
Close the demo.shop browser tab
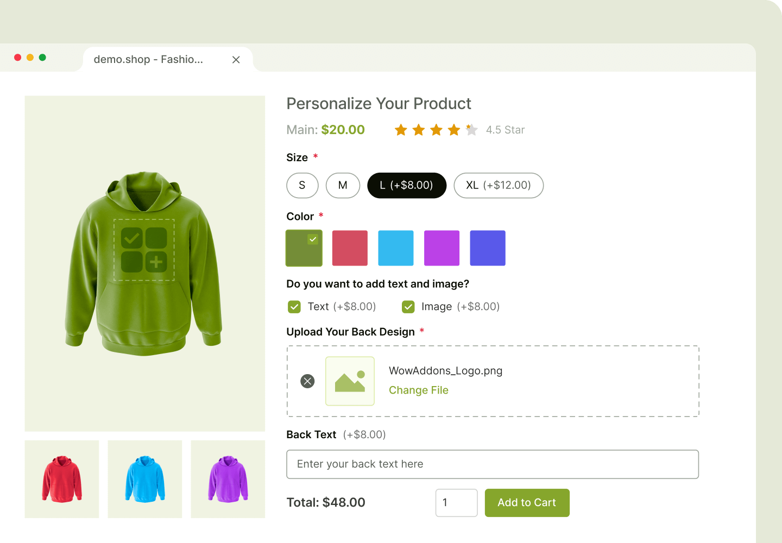[236, 60]
